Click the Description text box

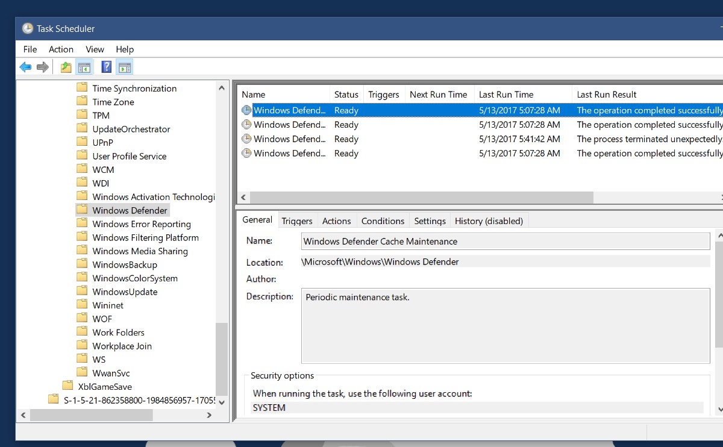tap(505, 325)
